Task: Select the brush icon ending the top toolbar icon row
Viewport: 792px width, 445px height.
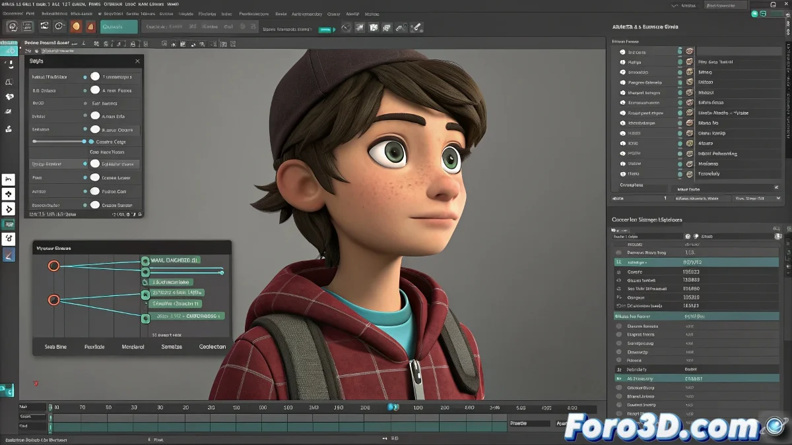Action: 416,28
